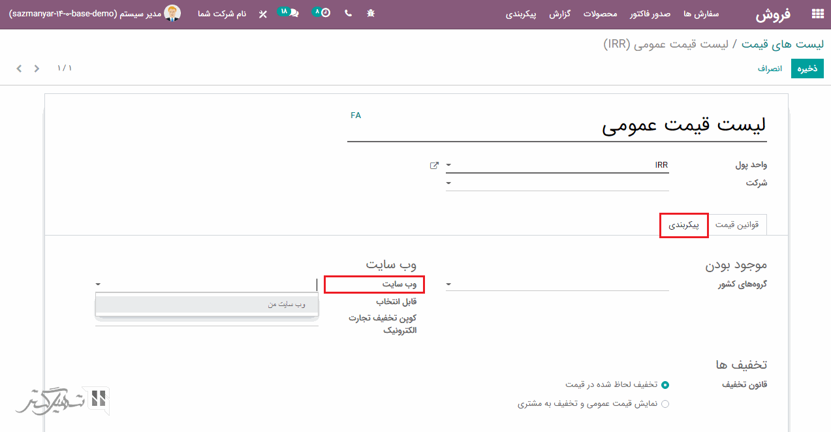Open the apps grid menu
Image resolution: width=831 pixels, height=432 pixels.
click(817, 14)
